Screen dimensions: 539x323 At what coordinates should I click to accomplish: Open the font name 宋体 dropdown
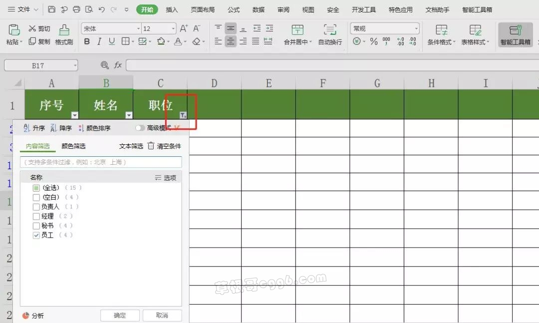click(x=139, y=28)
